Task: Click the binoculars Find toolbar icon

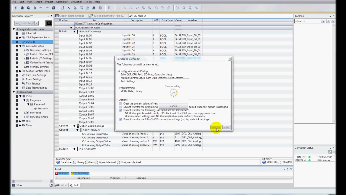Action: (x=94, y=8)
